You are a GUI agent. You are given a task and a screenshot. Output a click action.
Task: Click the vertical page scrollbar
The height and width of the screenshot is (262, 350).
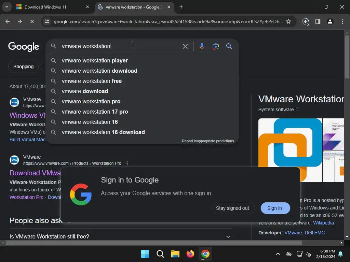[x=347, y=57]
